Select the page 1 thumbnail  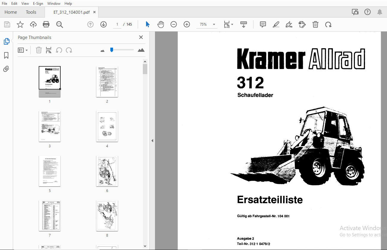click(x=50, y=82)
